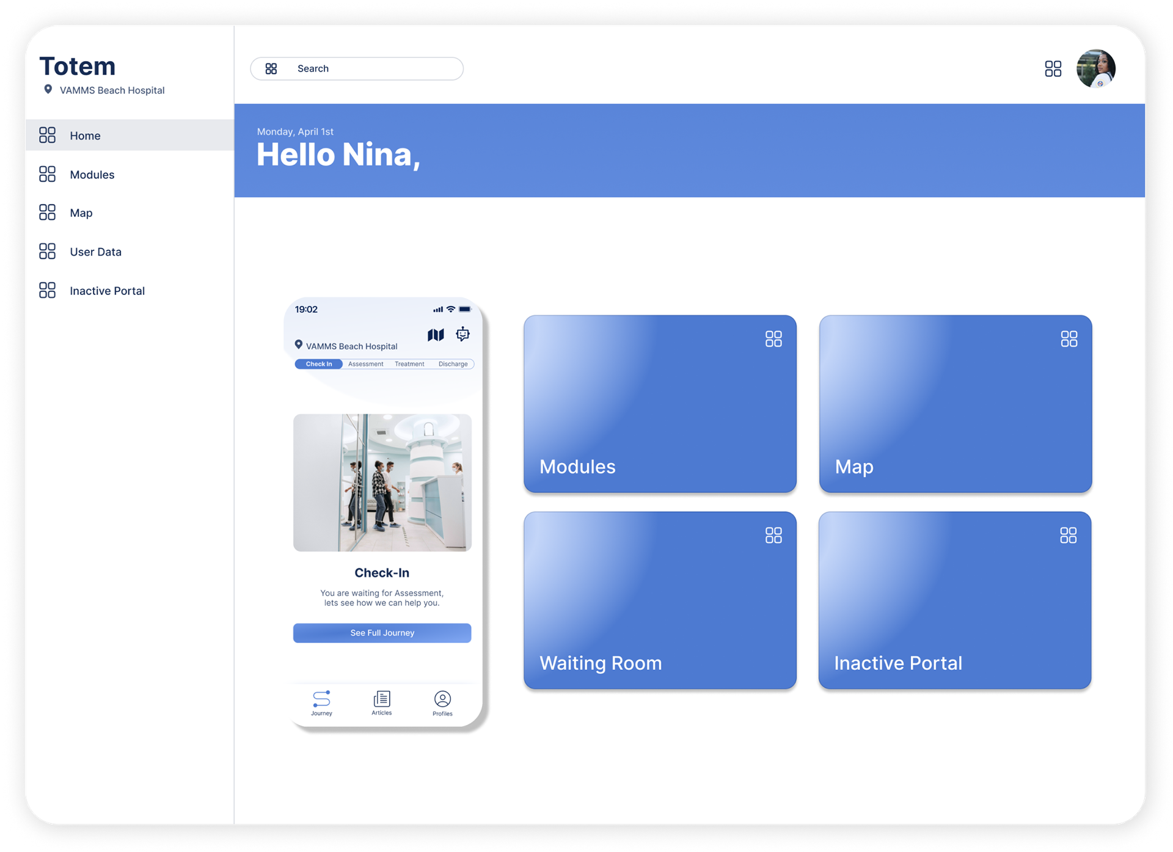Image resolution: width=1173 pixels, height=852 pixels.
Task: Open the Inactive Portal card
Action: click(x=955, y=600)
